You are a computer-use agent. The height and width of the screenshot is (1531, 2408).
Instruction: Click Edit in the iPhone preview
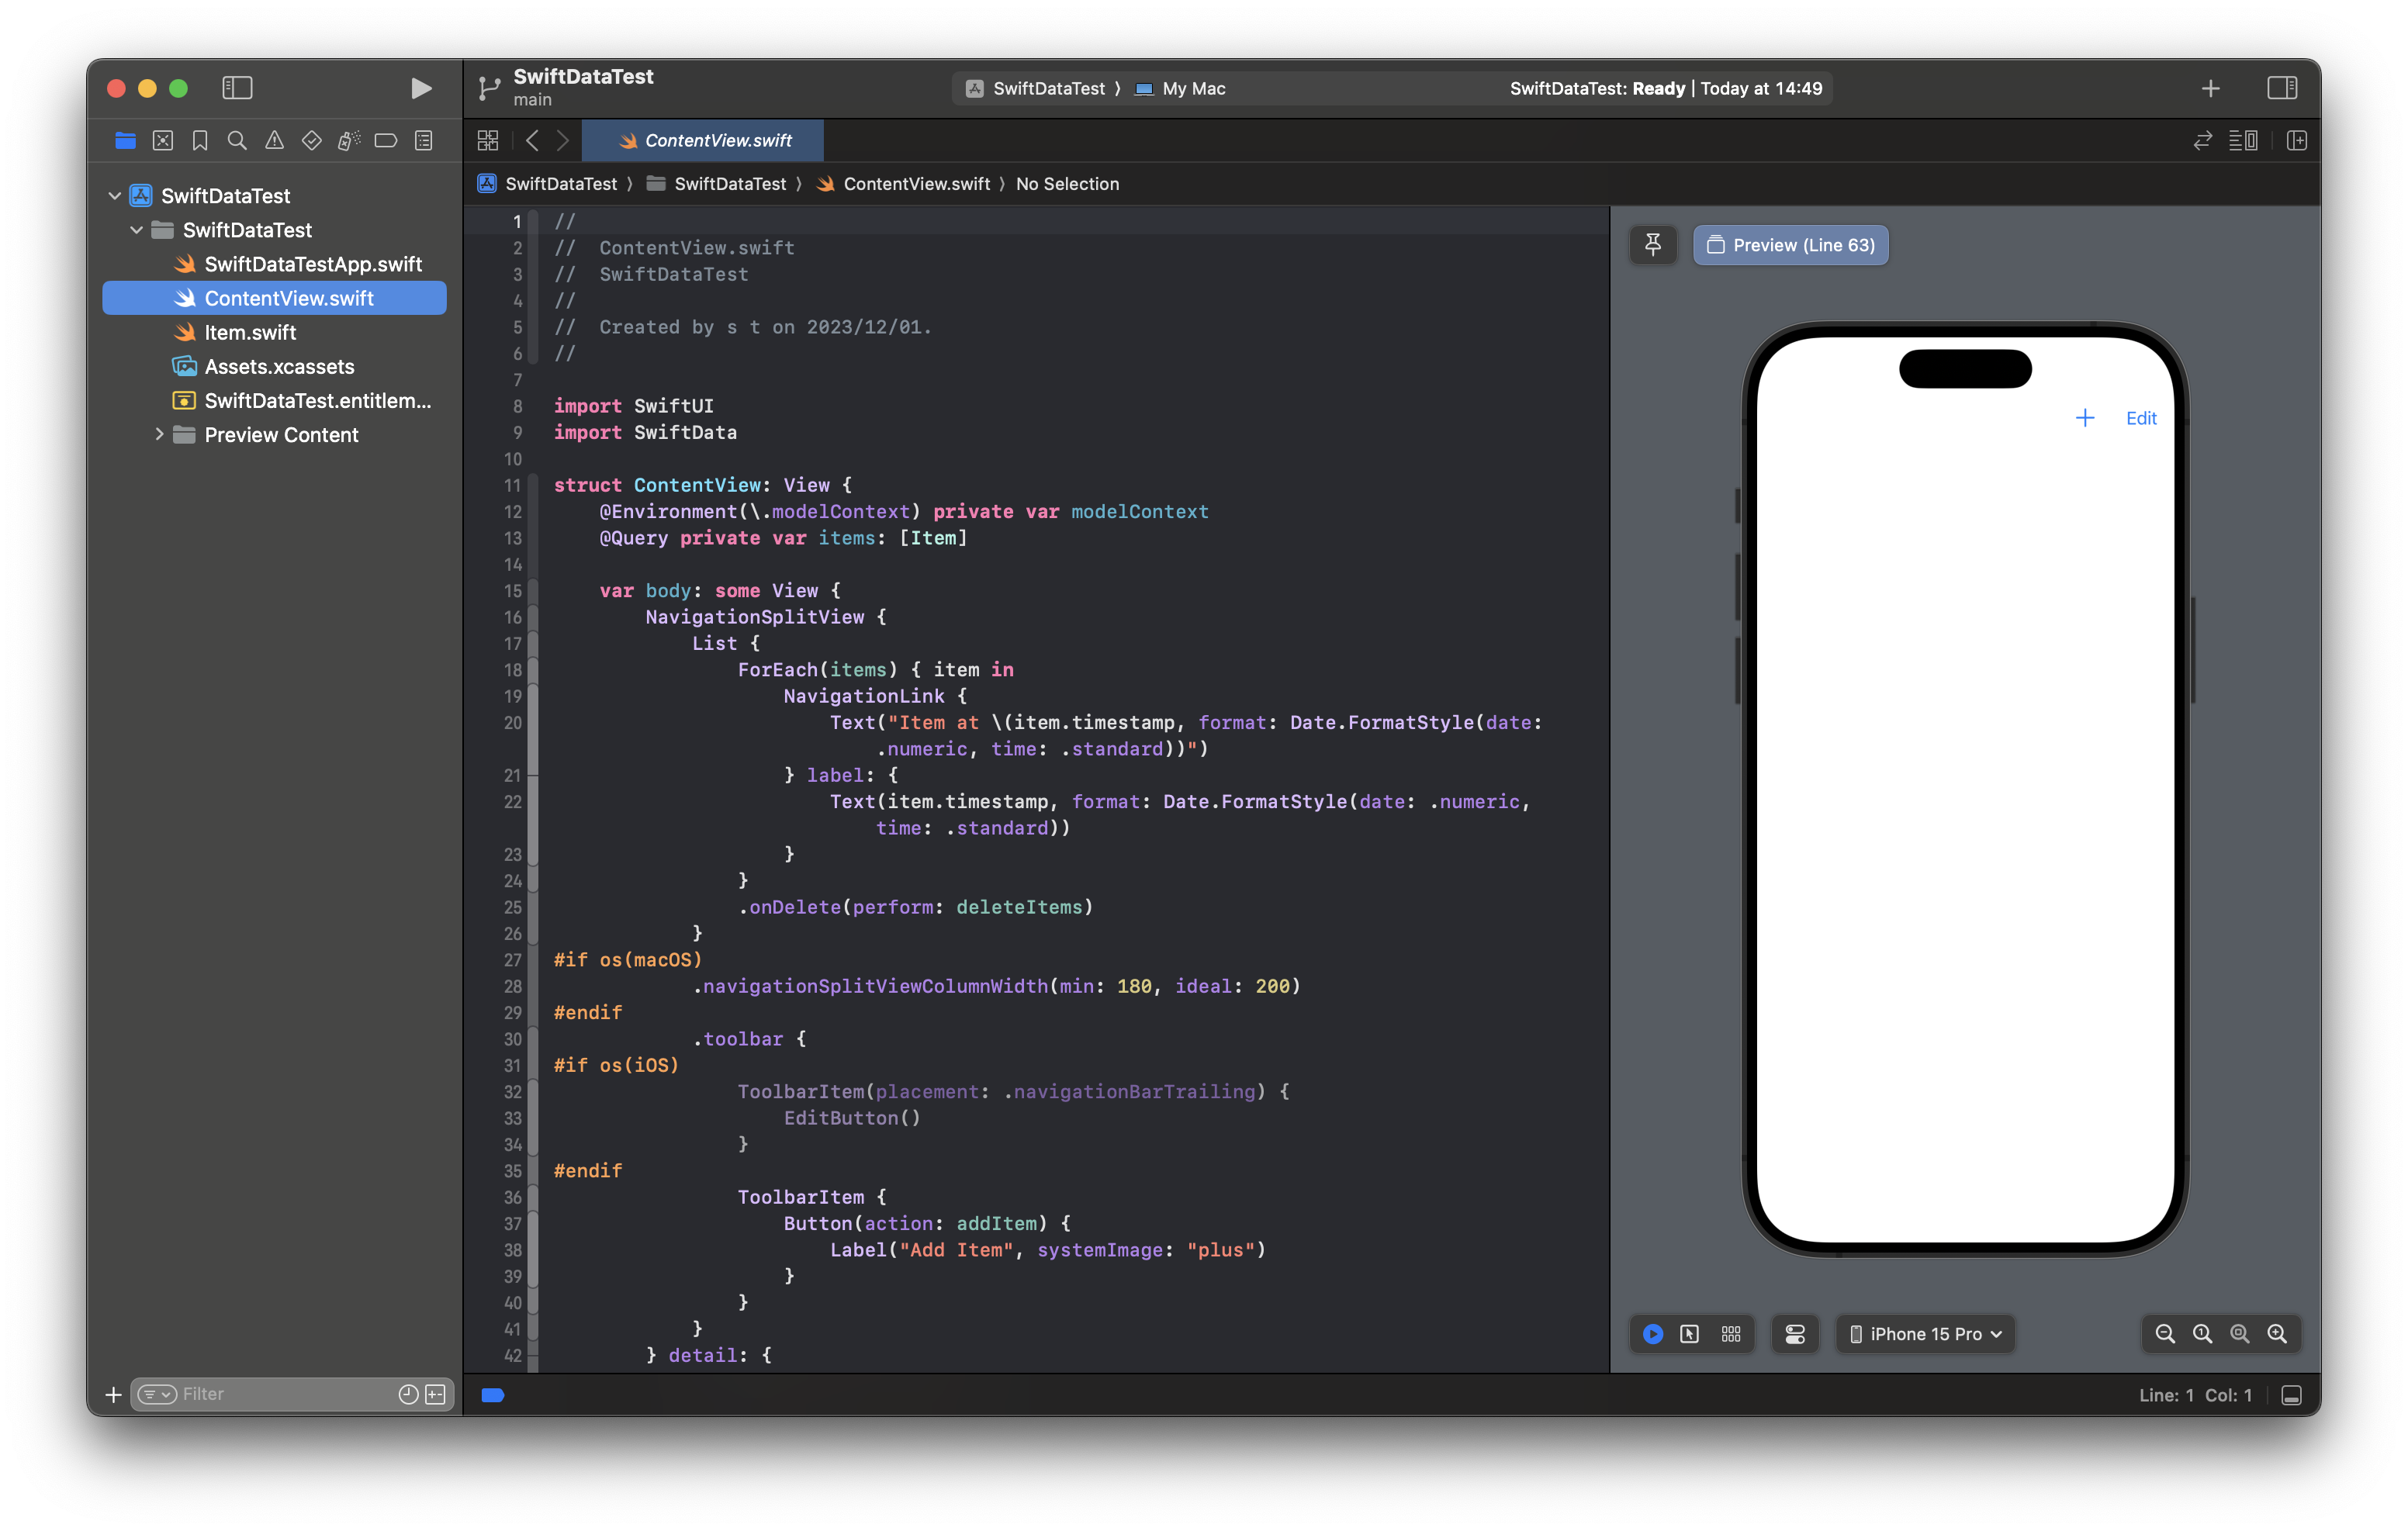[x=2140, y=418]
